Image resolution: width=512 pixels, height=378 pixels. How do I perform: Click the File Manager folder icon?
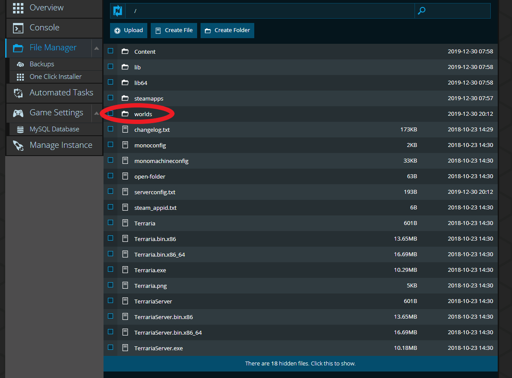pyautogui.click(x=18, y=48)
